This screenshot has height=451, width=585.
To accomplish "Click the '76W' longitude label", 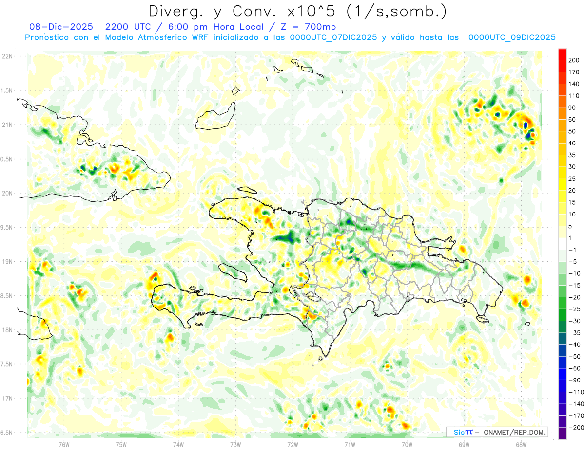I will pos(64,444).
